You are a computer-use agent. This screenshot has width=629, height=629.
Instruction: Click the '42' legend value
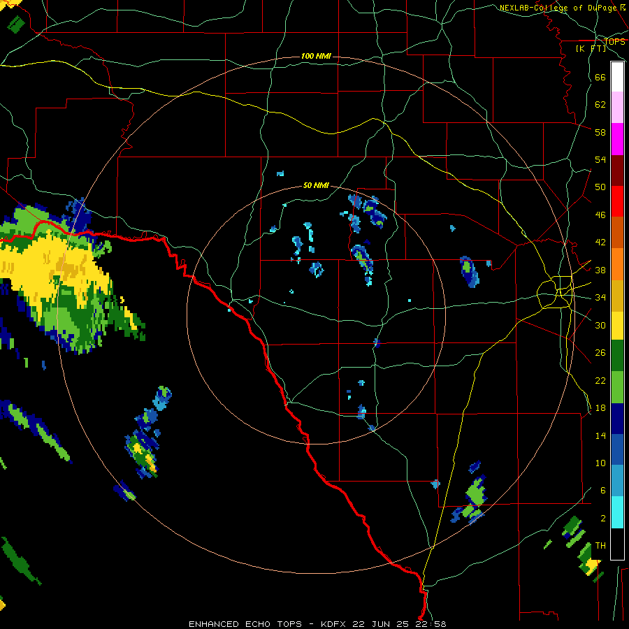click(600, 243)
